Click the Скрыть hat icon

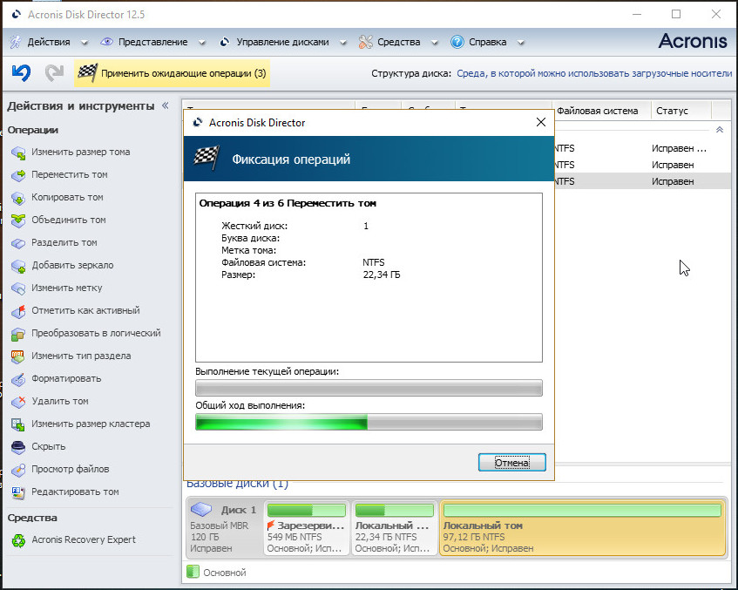18,447
